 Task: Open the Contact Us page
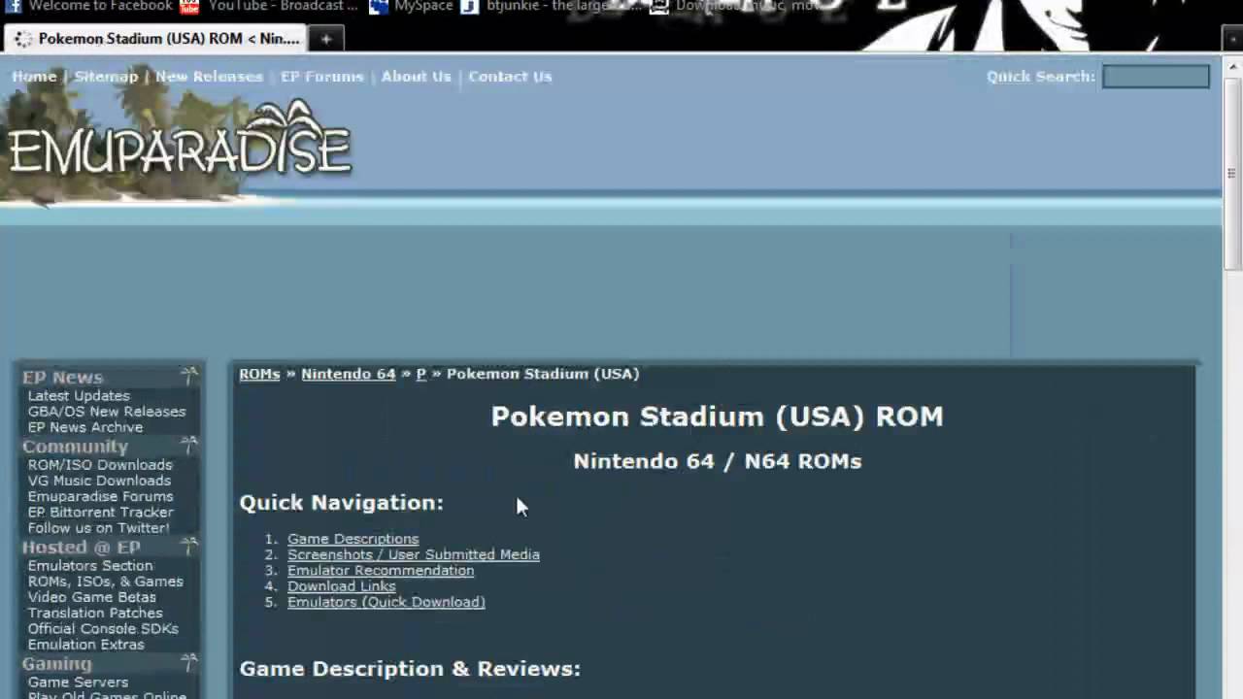[510, 77]
